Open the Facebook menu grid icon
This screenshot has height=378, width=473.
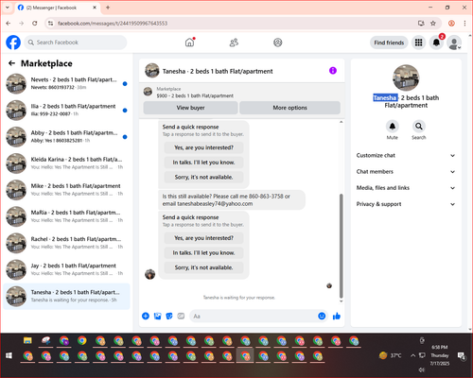coord(418,43)
